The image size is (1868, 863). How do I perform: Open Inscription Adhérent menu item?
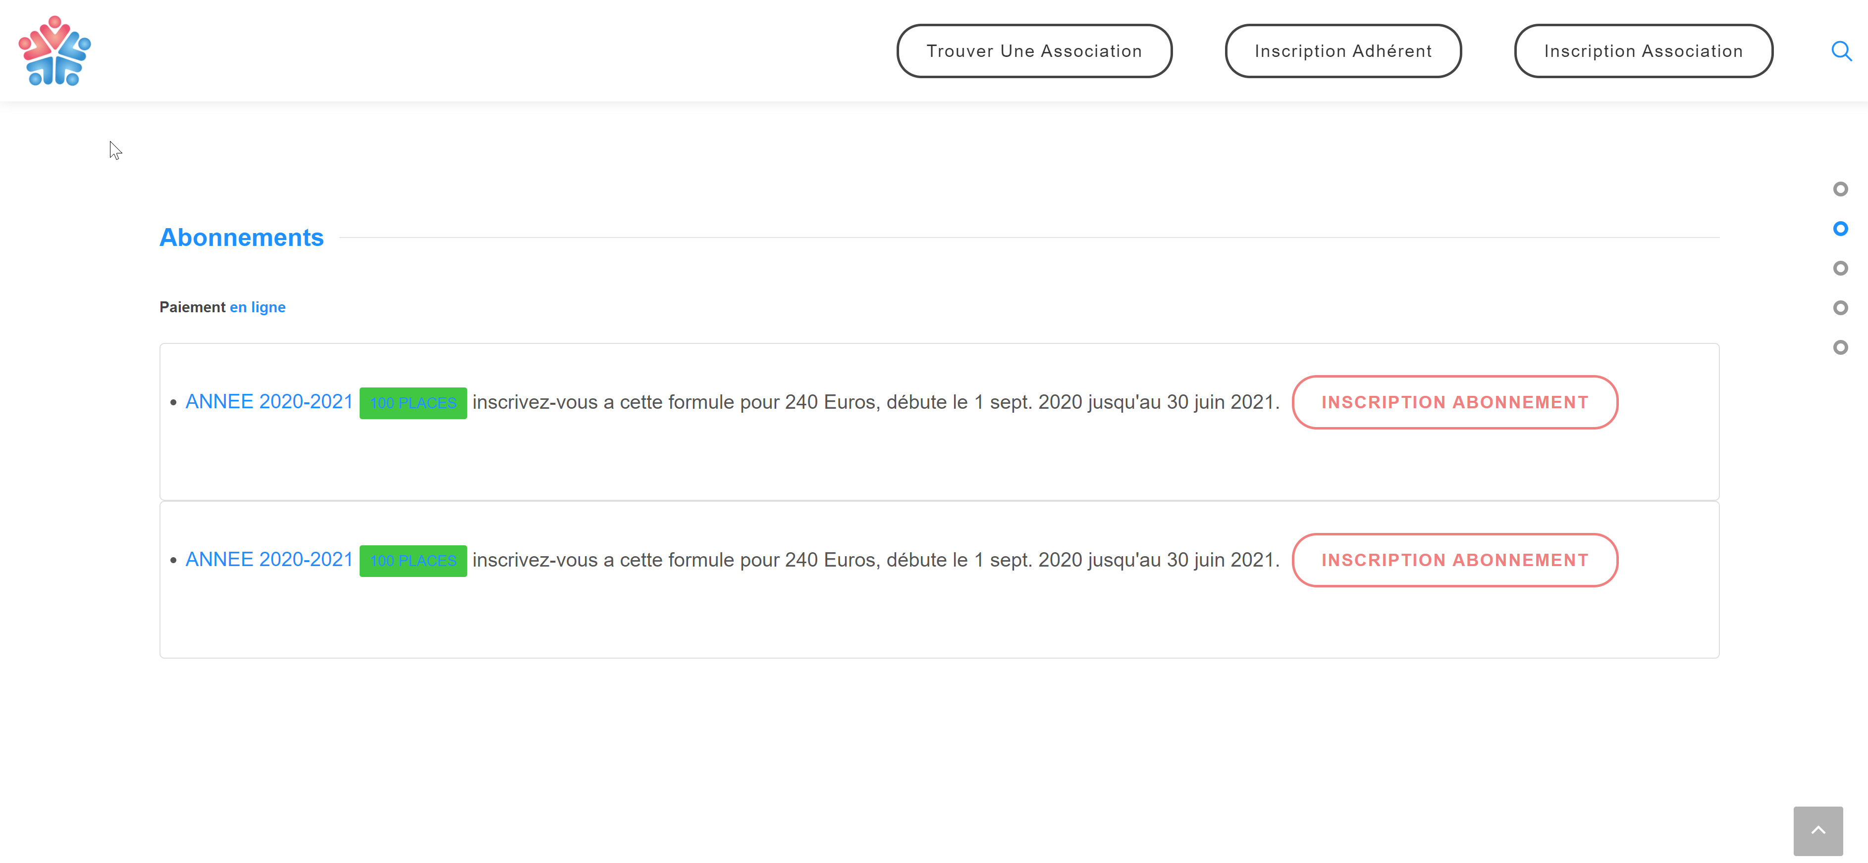pos(1342,51)
